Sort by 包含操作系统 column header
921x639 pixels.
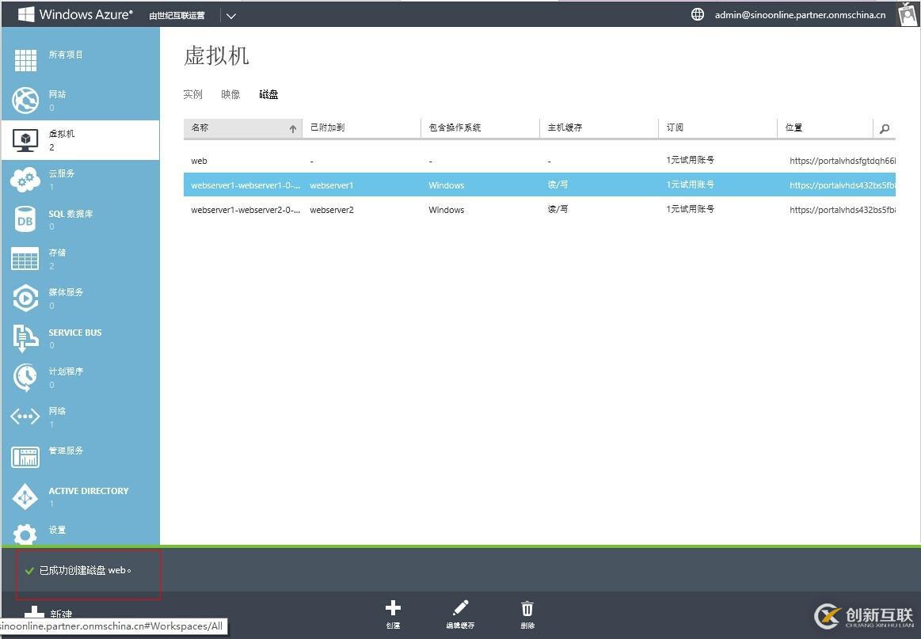tap(480, 127)
